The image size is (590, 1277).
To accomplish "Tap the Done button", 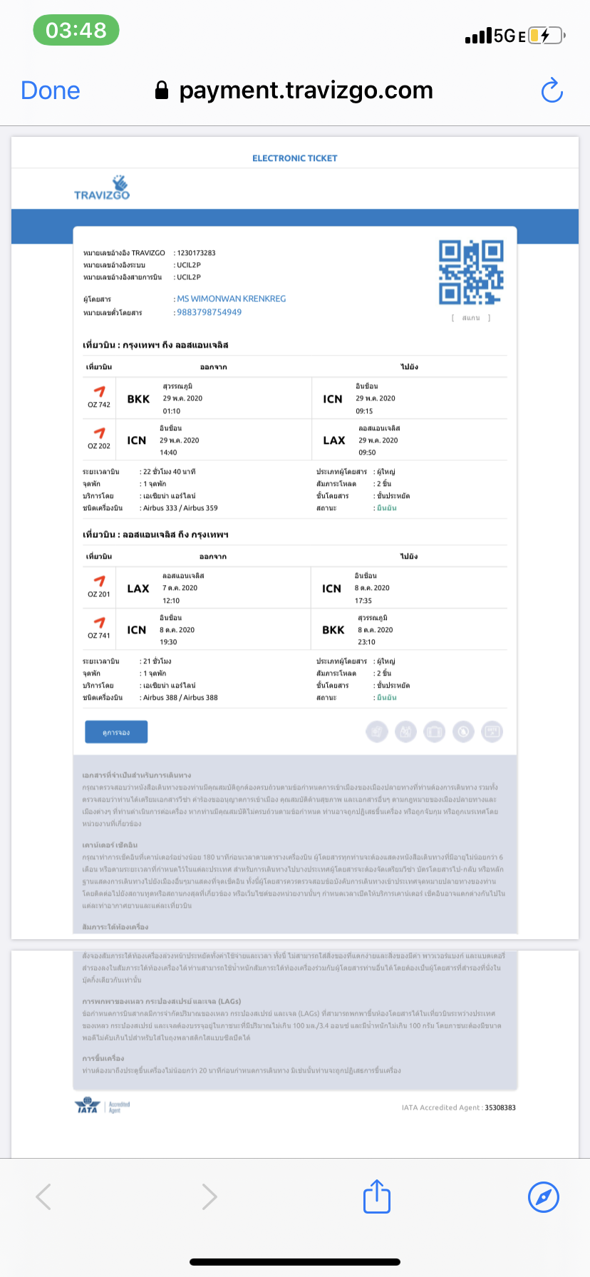I will [x=51, y=91].
